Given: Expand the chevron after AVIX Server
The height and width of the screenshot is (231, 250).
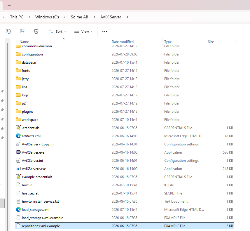Looking at the screenshot, I should pyautogui.click(x=127, y=17).
